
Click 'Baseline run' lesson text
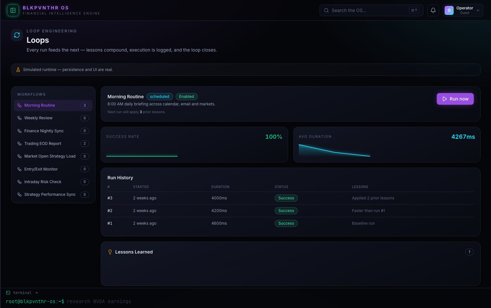point(363,223)
